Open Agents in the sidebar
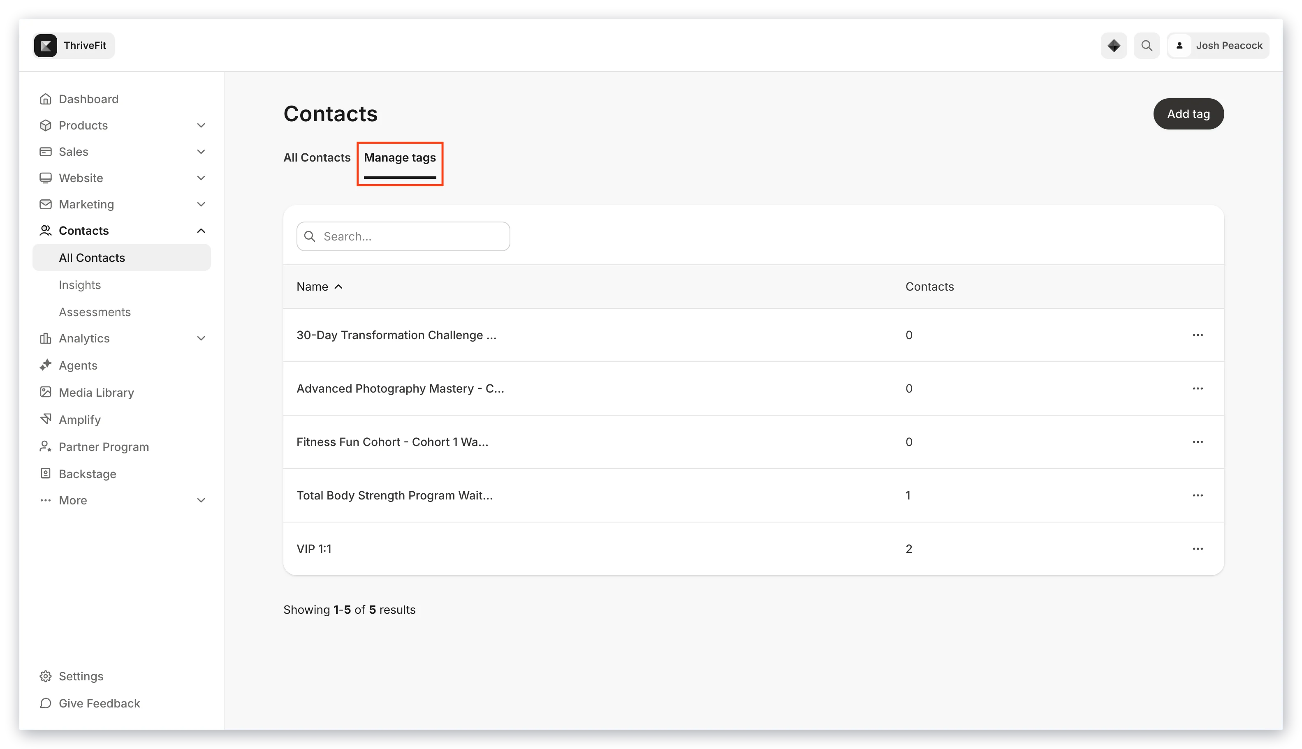1302x749 pixels. pos(78,365)
